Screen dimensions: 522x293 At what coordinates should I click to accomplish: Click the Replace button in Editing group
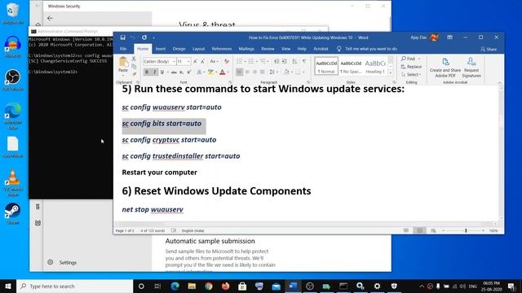click(x=411, y=67)
